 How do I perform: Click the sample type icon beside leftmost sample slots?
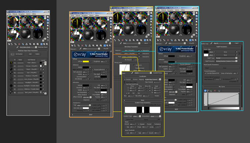48,17
